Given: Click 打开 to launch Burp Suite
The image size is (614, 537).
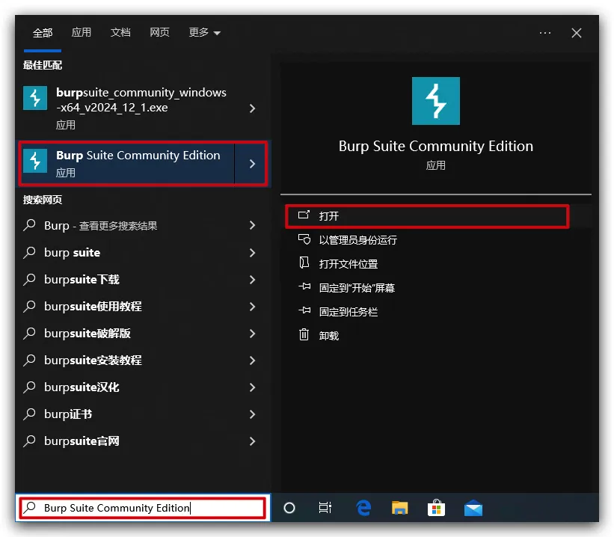Looking at the screenshot, I should (x=329, y=216).
